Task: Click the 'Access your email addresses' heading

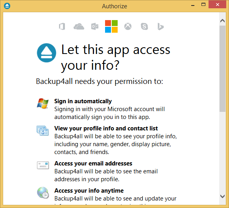Action: pyautogui.click(x=93, y=163)
